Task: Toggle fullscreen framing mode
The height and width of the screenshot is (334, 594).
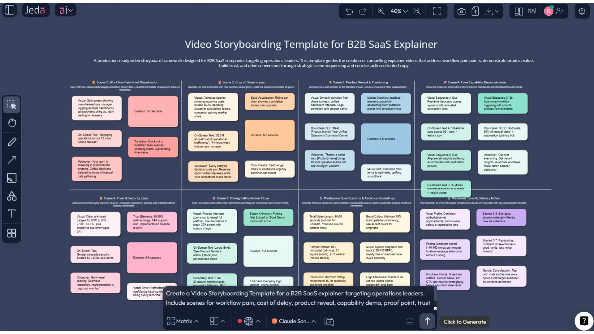Action: pyautogui.click(x=437, y=11)
